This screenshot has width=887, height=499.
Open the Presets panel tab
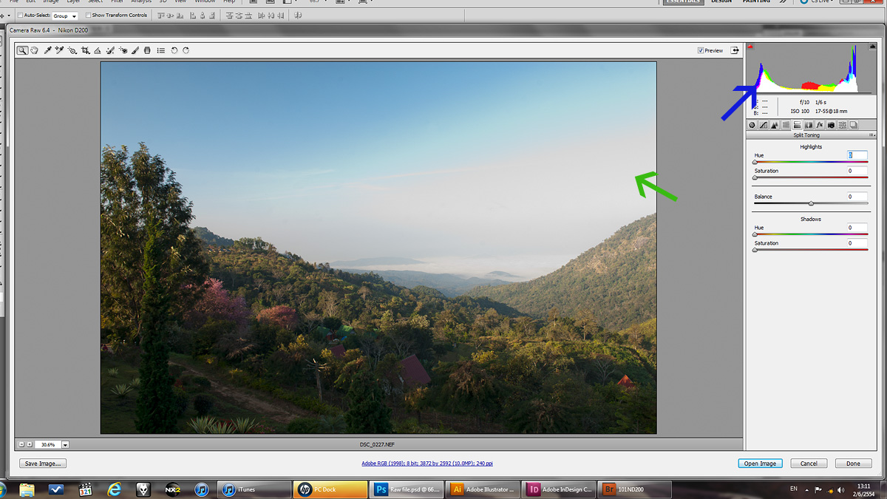[842, 125]
